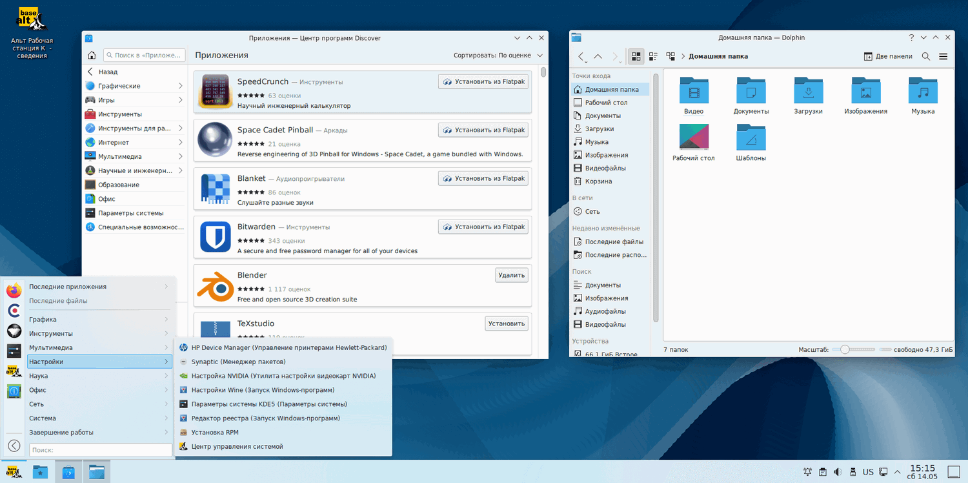Image resolution: width=968 pixels, height=483 pixels.
Task: Open the Шаблоны folder in Dolphin
Action: pyautogui.click(x=751, y=143)
